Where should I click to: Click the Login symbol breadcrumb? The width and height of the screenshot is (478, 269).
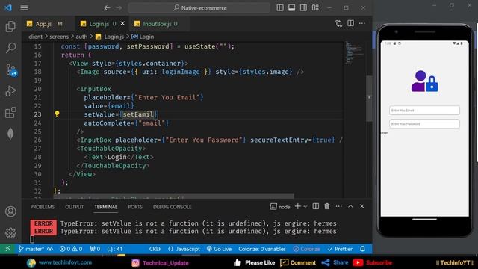pyautogui.click(x=143, y=37)
